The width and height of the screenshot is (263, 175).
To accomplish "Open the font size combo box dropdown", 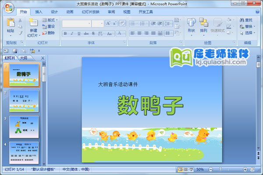I will pyautogui.click(x=102, y=24).
